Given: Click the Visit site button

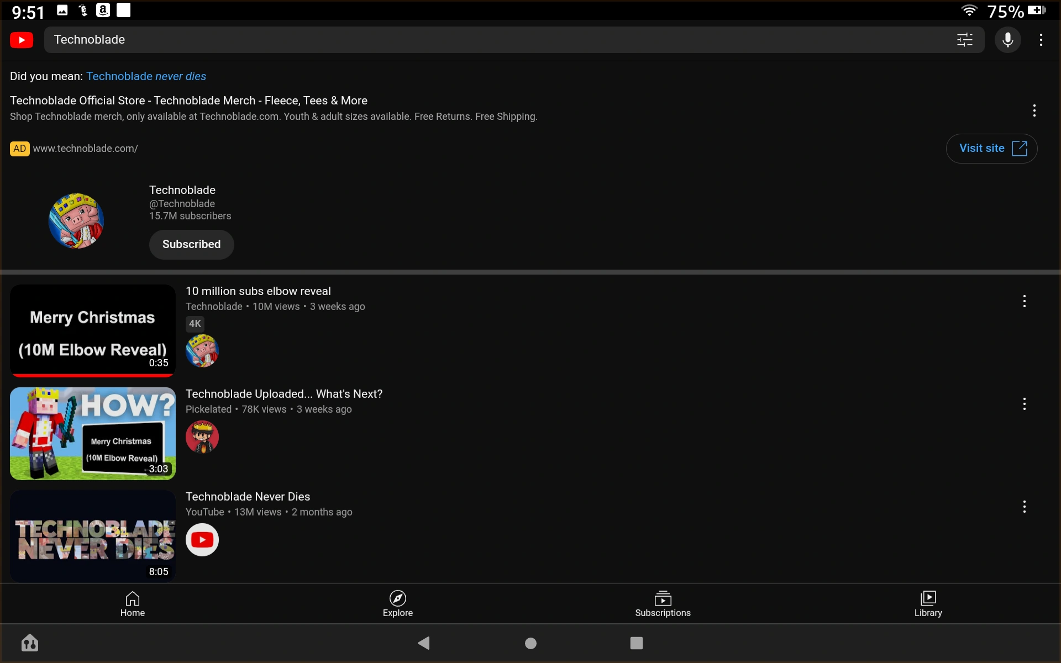Looking at the screenshot, I should pyautogui.click(x=992, y=148).
